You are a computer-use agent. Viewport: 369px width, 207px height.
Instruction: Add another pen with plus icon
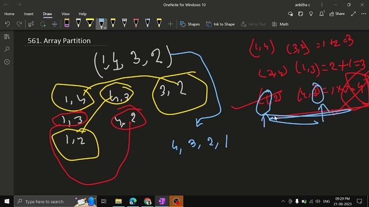[170, 24]
